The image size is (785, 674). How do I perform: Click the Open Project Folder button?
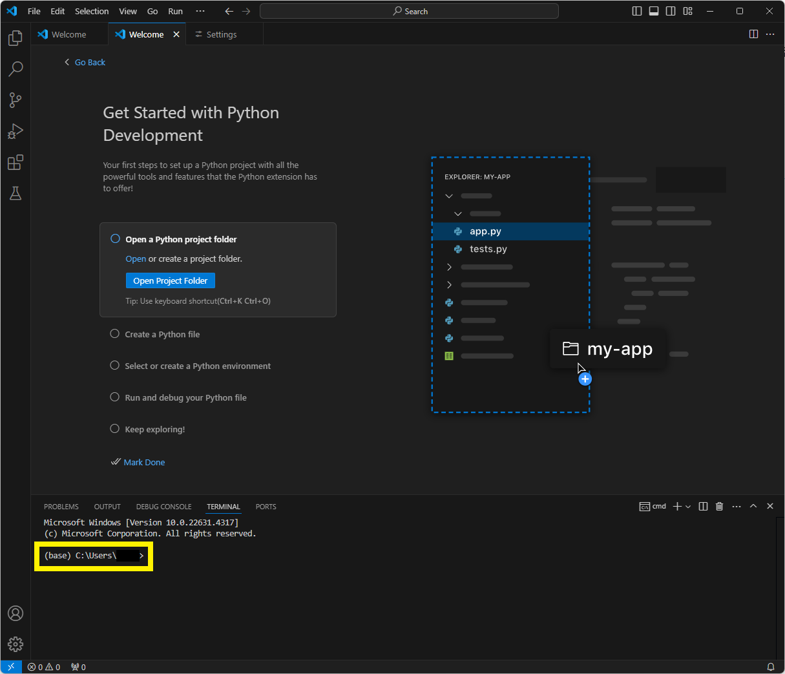point(171,280)
